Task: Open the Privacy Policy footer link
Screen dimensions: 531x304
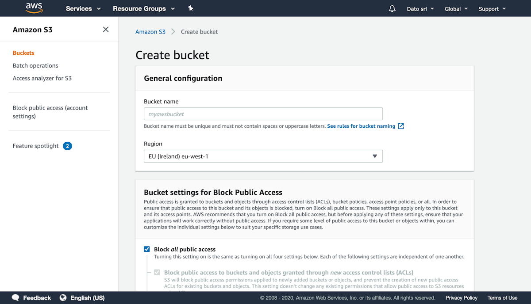Action: coord(461,298)
